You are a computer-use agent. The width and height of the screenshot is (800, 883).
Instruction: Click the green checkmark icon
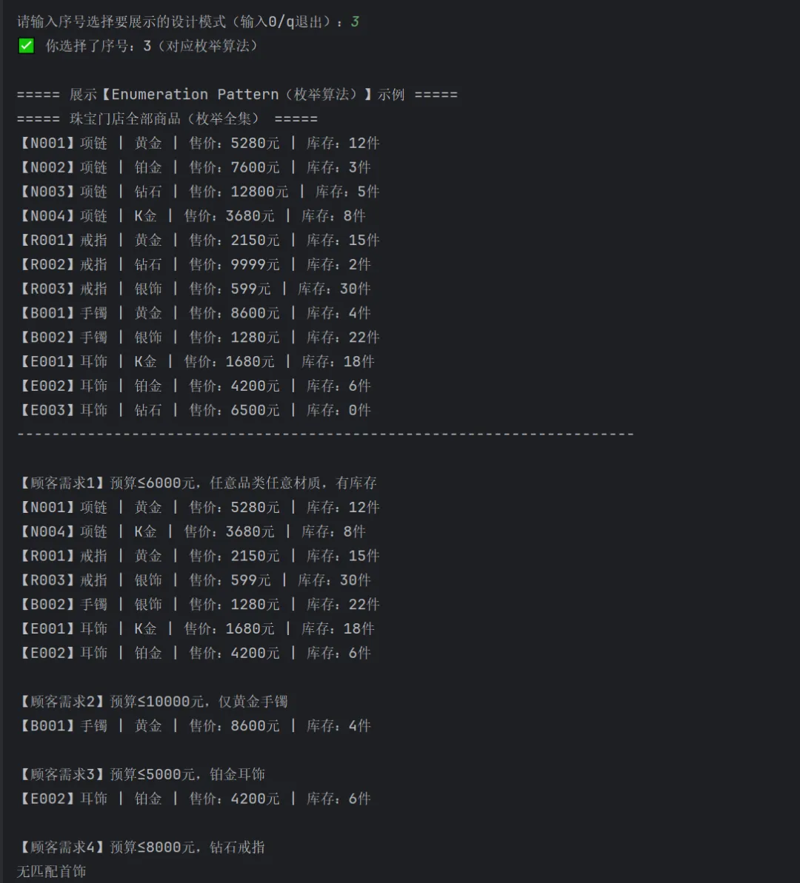tap(26, 46)
